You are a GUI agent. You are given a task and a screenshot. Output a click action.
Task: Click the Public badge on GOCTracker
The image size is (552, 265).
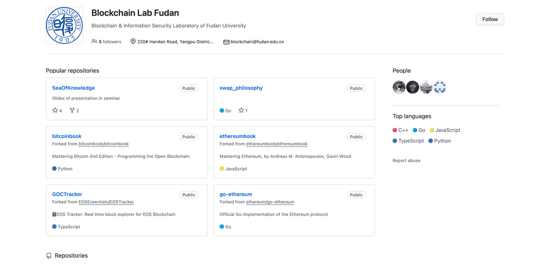click(189, 195)
